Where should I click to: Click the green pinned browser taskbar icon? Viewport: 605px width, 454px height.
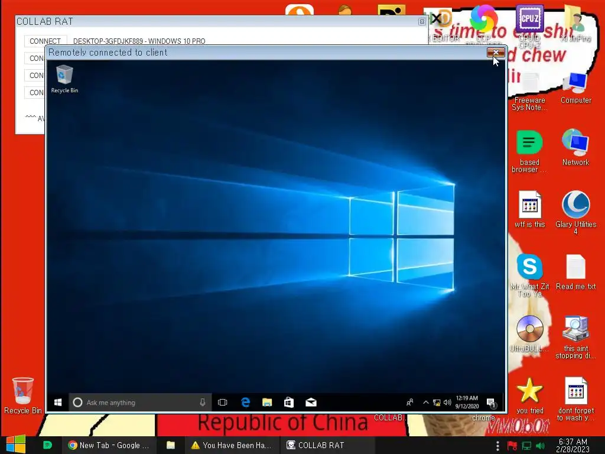[x=47, y=445]
